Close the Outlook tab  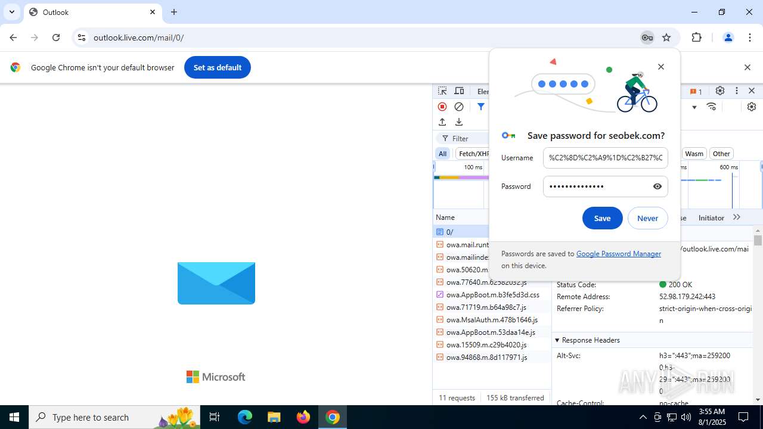pos(152,12)
